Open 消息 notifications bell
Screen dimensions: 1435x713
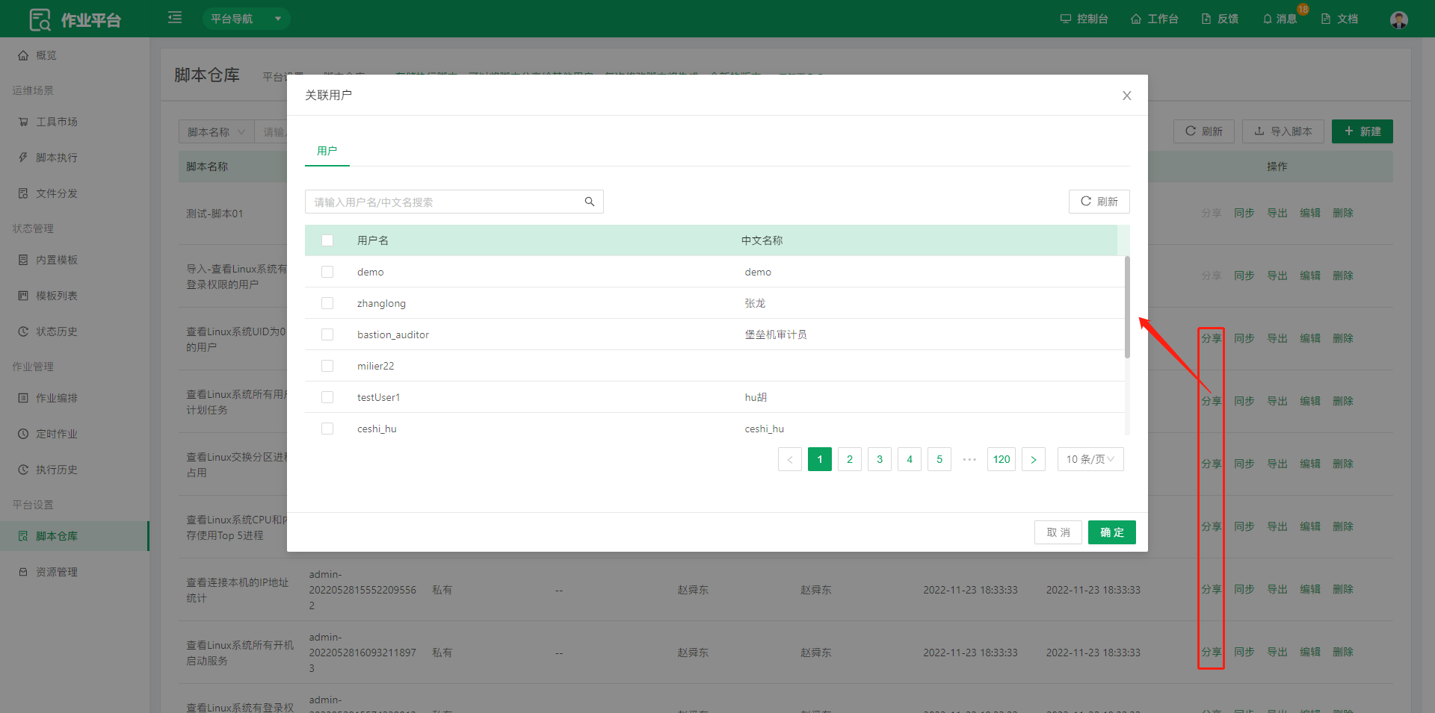pos(1280,19)
